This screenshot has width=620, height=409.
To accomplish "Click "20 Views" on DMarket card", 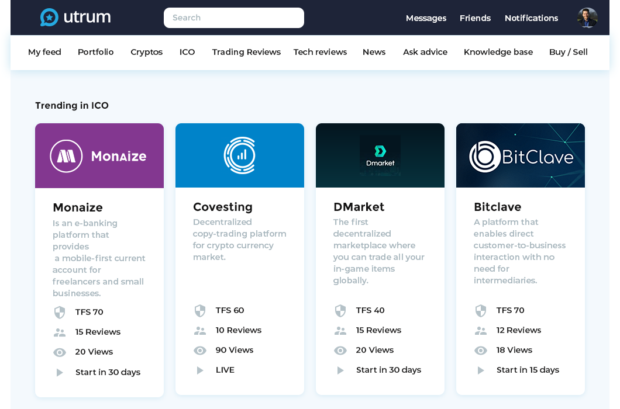I will 375,350.
